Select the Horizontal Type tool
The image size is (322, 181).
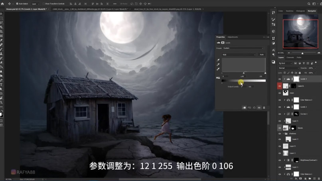coord(2,85)
